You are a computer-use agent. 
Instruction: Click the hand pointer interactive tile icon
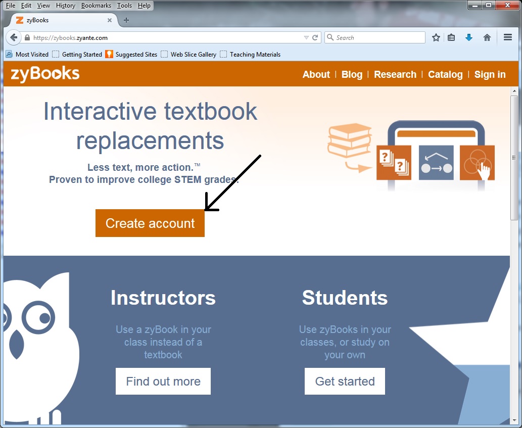click(477, 162)
